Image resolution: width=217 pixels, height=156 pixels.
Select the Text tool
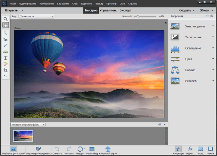coord(5,58)
